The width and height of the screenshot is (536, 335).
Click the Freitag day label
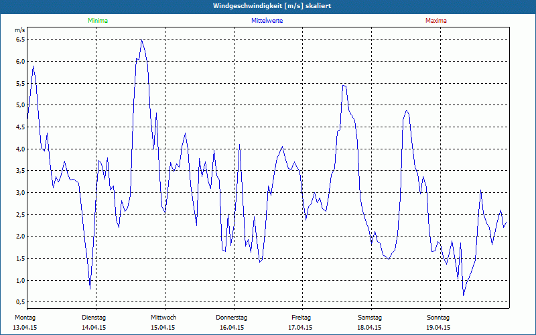[x=301, y=318]
